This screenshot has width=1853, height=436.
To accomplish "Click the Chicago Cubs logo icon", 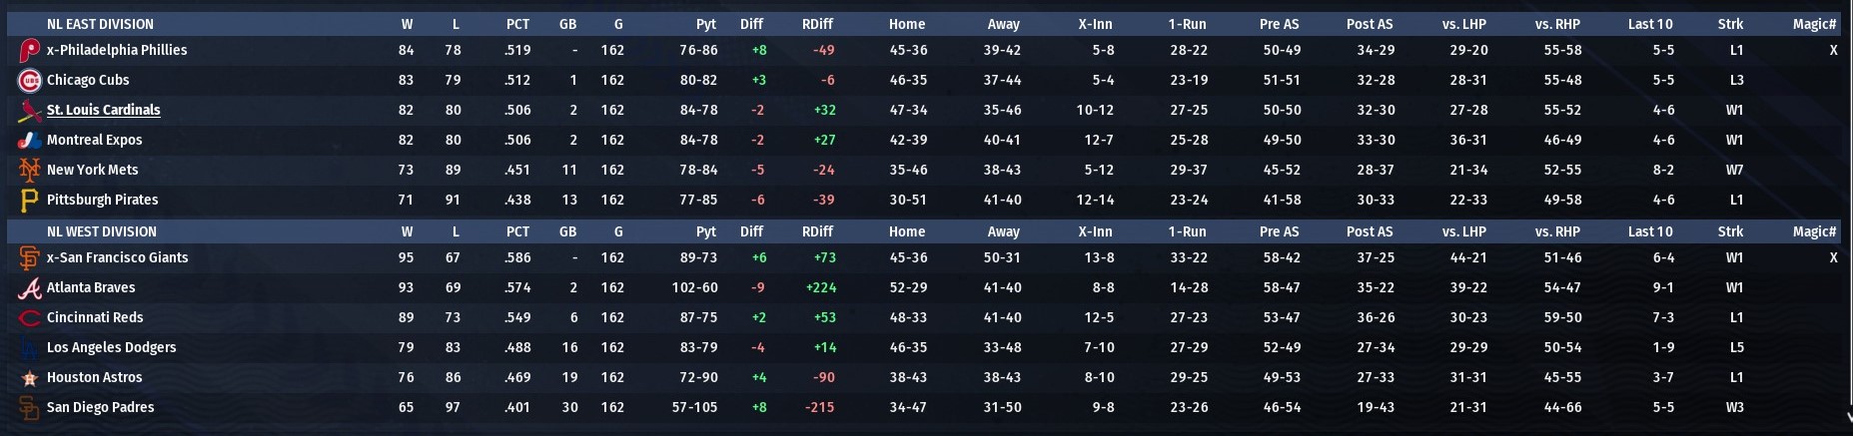I will 30,81.
